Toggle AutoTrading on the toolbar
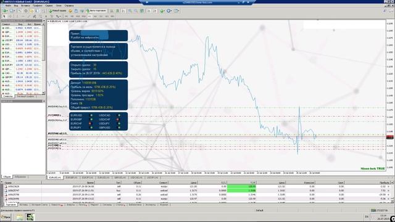 [x=96, y=11]
